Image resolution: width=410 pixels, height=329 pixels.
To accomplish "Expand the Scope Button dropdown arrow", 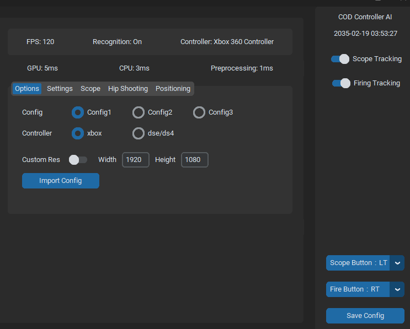I will 397,263.
